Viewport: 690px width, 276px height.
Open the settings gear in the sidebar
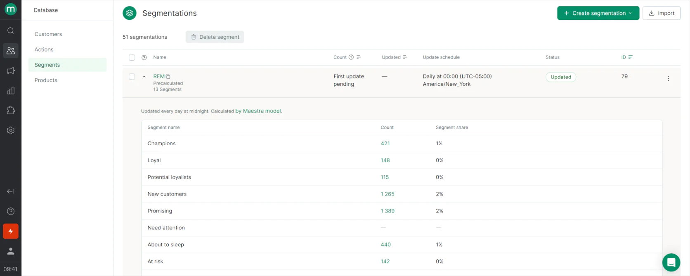(x=11, y=130)
